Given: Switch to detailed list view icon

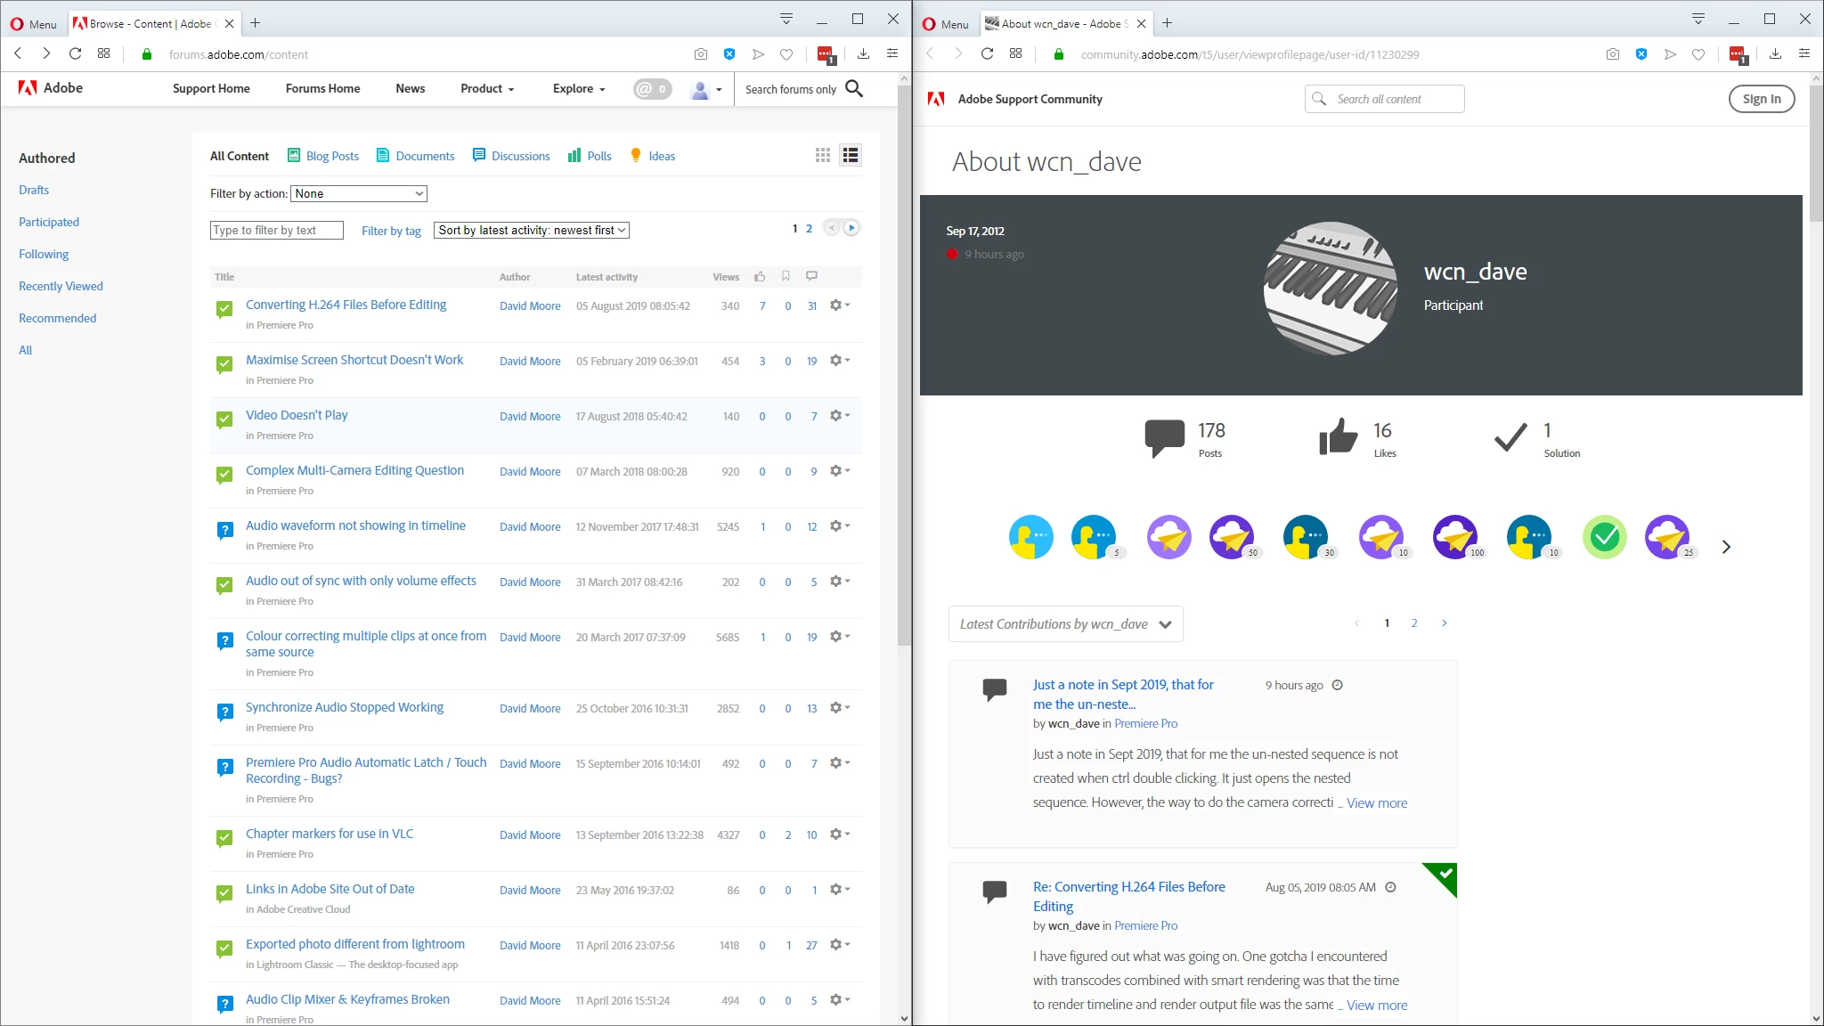Looking at the screenshot, I should click(851, 156).
